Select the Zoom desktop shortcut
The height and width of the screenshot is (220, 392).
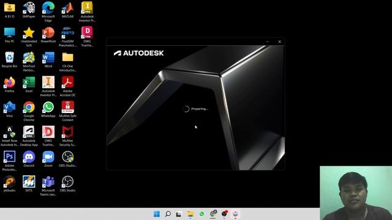[x=48, y=159]
